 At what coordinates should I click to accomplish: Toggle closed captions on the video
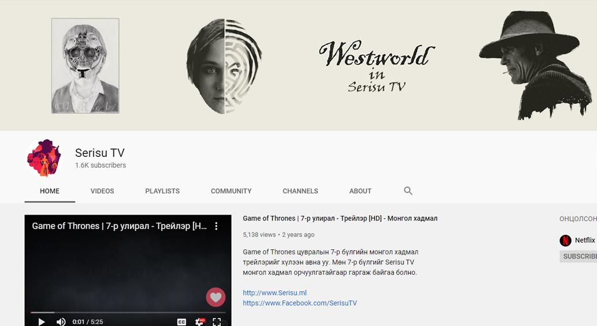(181, 321)
